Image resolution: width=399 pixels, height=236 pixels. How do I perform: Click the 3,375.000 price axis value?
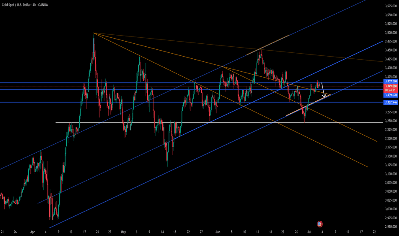(391, 77)
